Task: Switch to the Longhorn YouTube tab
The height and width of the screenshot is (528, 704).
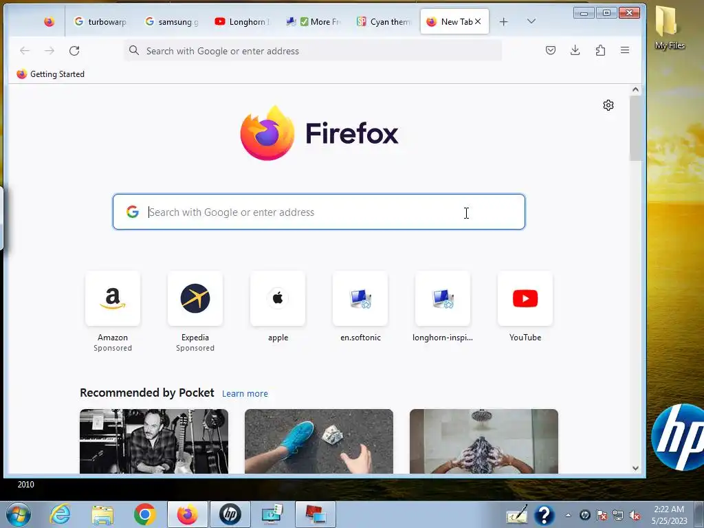Action: [x=243, y=21]
